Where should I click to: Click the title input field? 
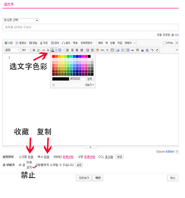click(x=91, y=27)
